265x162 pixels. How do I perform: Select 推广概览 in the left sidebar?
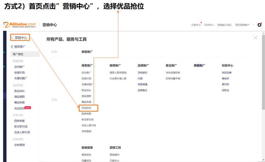click(x=18, y=54)
